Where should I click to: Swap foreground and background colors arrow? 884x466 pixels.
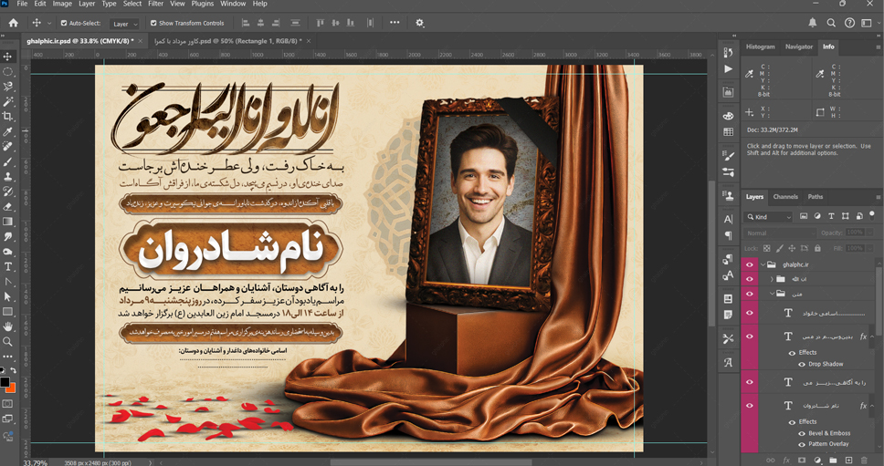(13, 370)
